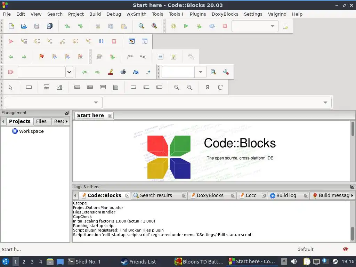Click the Debugging windows icon
356x267 pixels.
132,41
